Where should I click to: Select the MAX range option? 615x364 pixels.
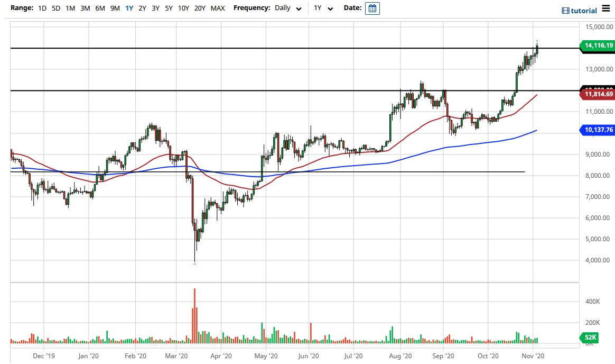tap(218, 8)
